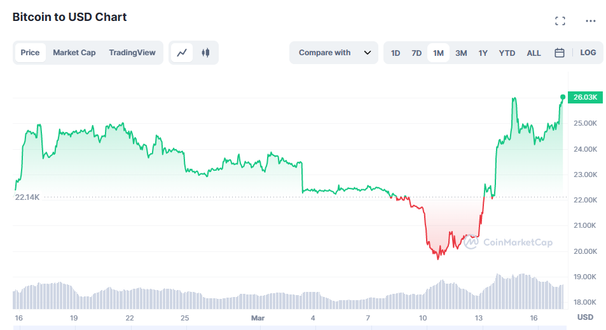This screenshot has height=330, width=606.
Task: Select the Price tab
Action: click(30, 53)
